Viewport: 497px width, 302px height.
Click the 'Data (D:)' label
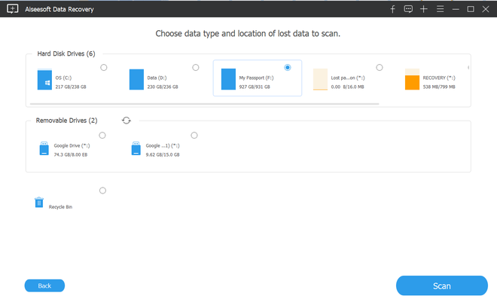(x=157, y=78)
